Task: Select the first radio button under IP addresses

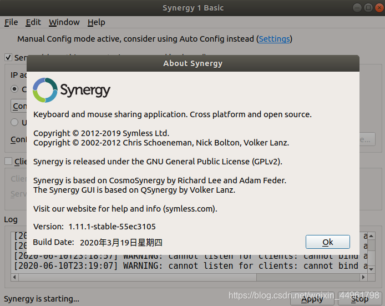Action: [14, 89]
